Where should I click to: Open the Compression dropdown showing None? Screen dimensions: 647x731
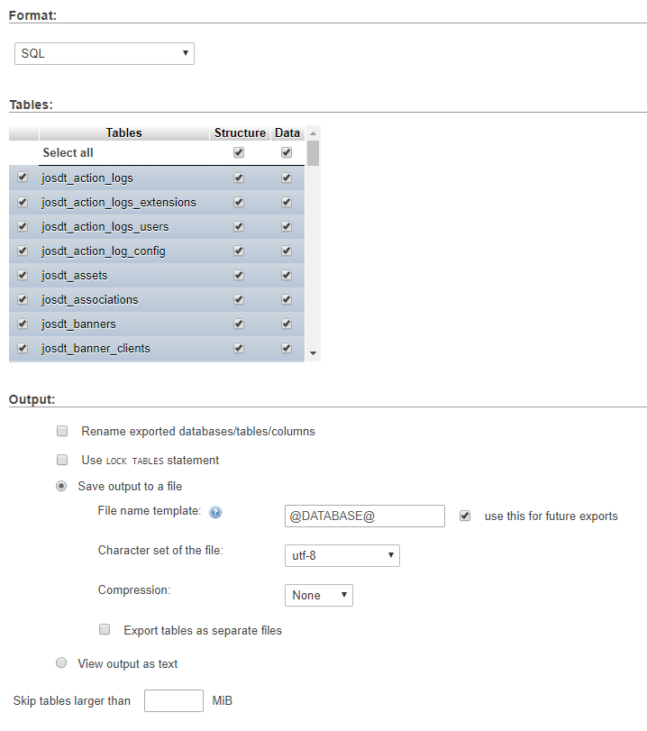(317, 595)
